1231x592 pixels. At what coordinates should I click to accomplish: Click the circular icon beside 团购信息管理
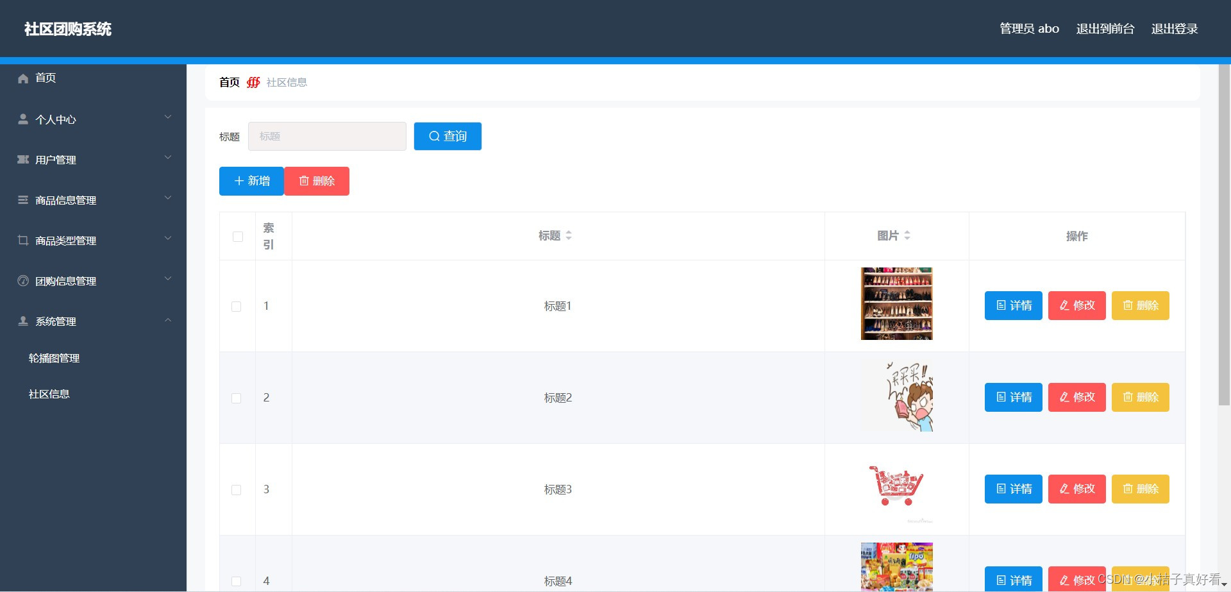click(23, 280)
